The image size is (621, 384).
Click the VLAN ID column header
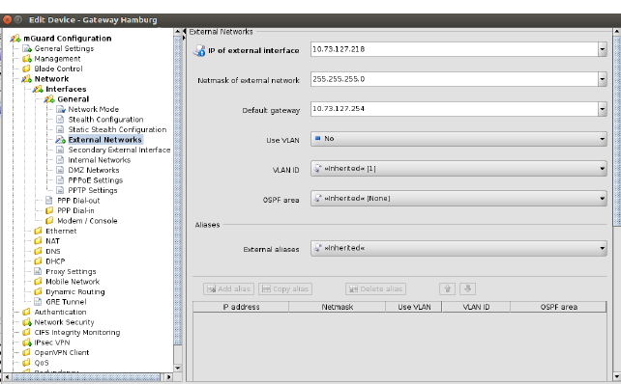[476, 307]
